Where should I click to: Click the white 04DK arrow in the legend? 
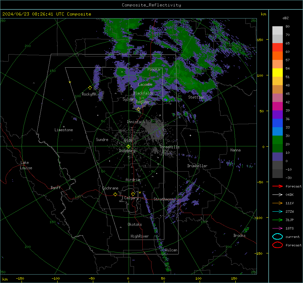tap(277, 194)
